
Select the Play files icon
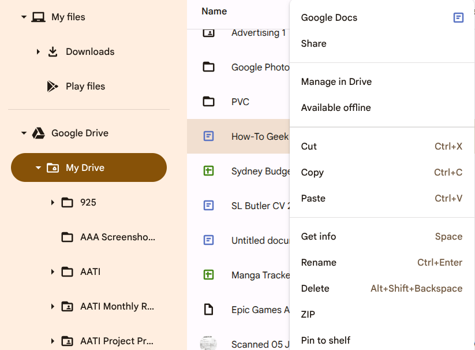(x=53, y=86)
